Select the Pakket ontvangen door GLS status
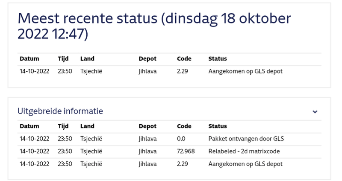342x181 pixels. [246, 139]
